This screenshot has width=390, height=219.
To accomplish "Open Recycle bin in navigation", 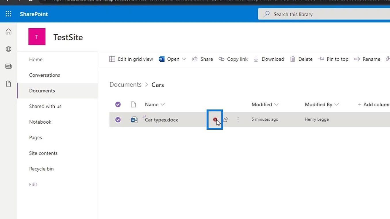I will [41, 169].
